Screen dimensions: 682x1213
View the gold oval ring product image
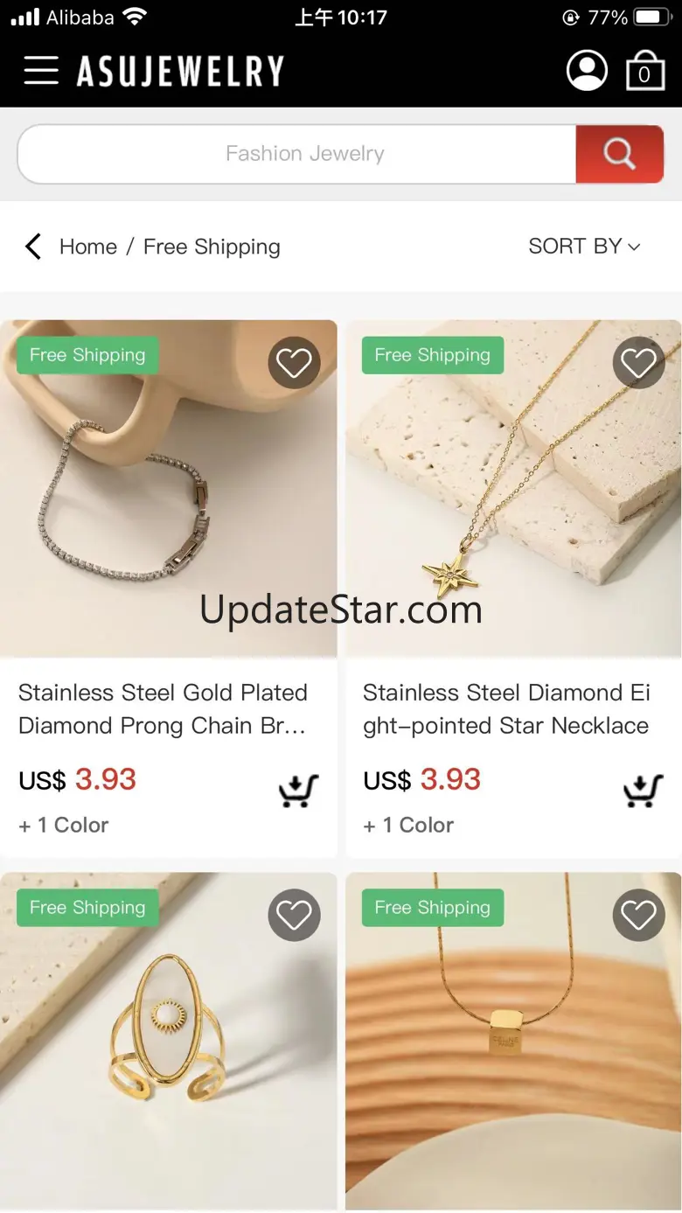coord(168,1042)
